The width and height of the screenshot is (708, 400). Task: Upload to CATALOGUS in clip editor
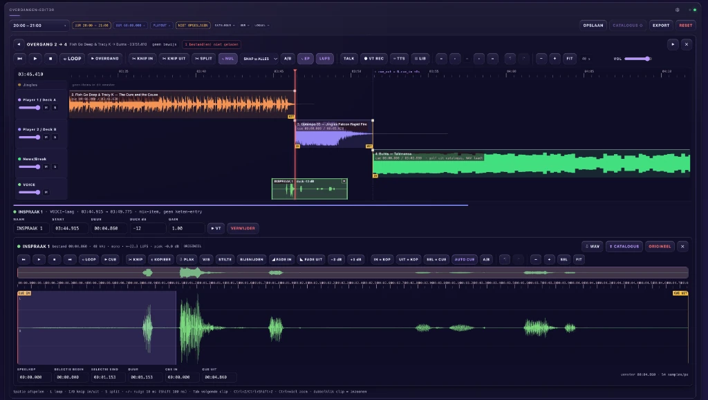pos(624,247)
